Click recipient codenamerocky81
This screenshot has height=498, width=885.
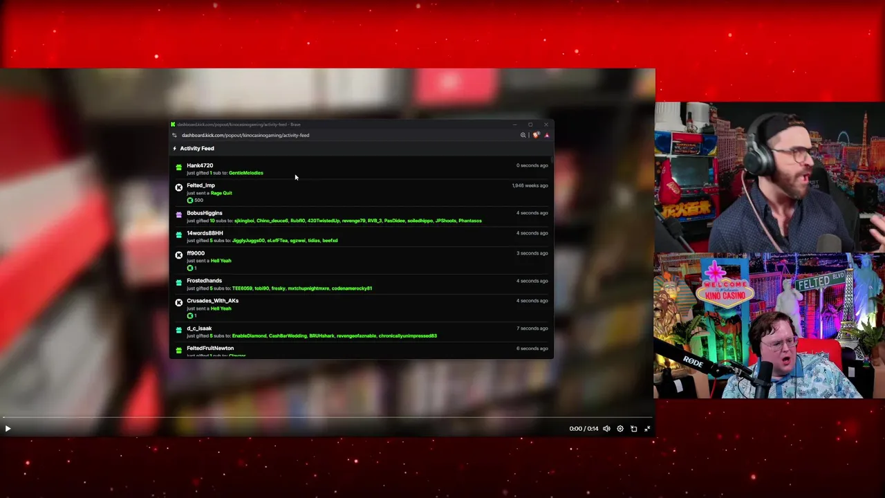[352, 288]
